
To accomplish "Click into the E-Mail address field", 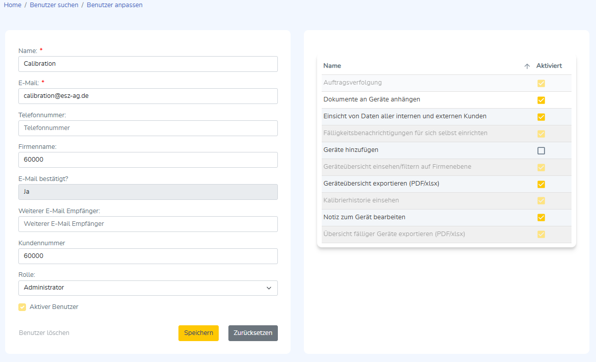I will pyautogui.click(x=148, y=96).
